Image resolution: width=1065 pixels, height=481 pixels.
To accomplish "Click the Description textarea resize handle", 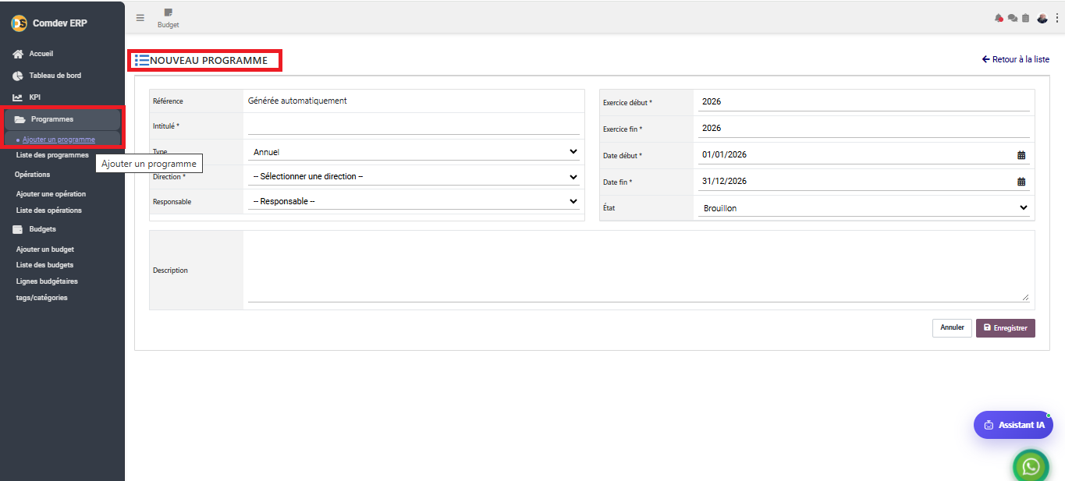I will pyautogui.click(x=1026, y=298).
